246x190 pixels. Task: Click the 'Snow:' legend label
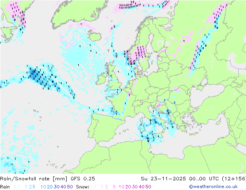83,187
